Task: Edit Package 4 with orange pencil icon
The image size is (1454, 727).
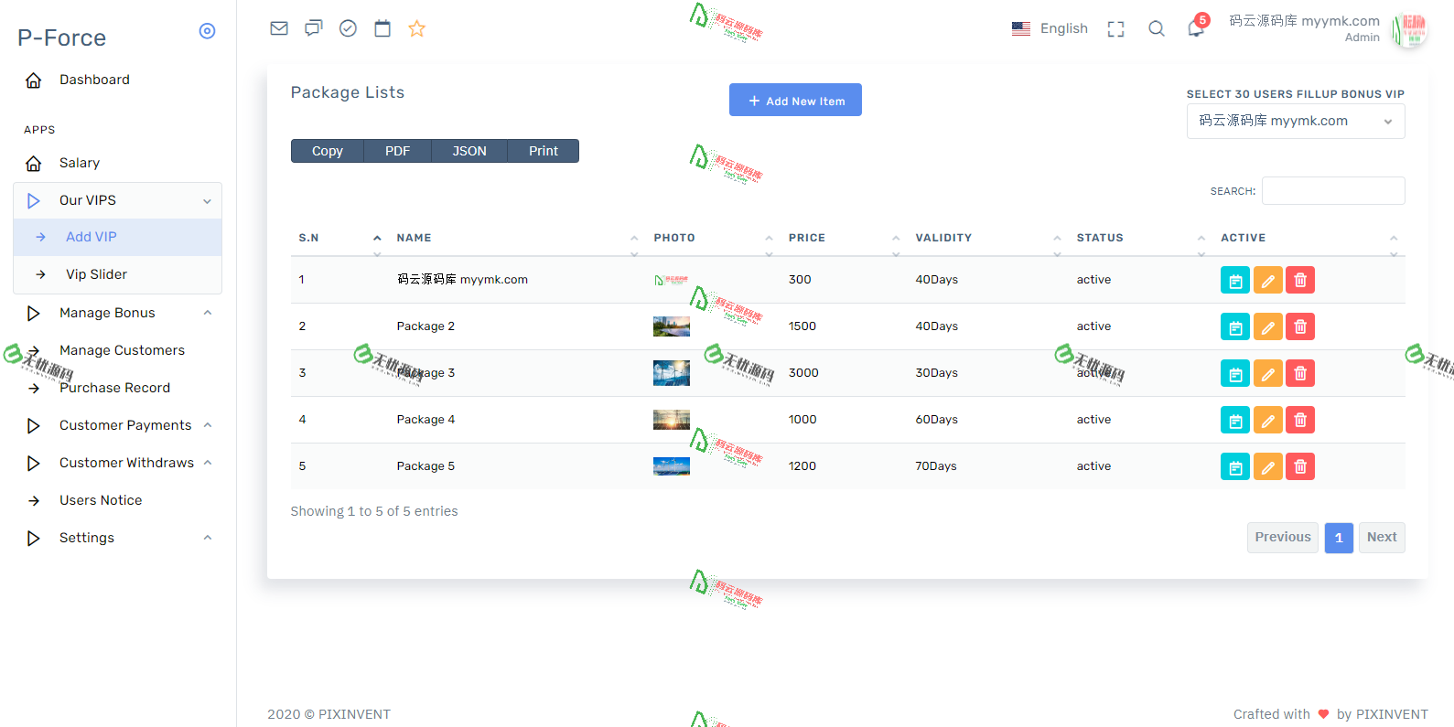Action: [1267, 420]
